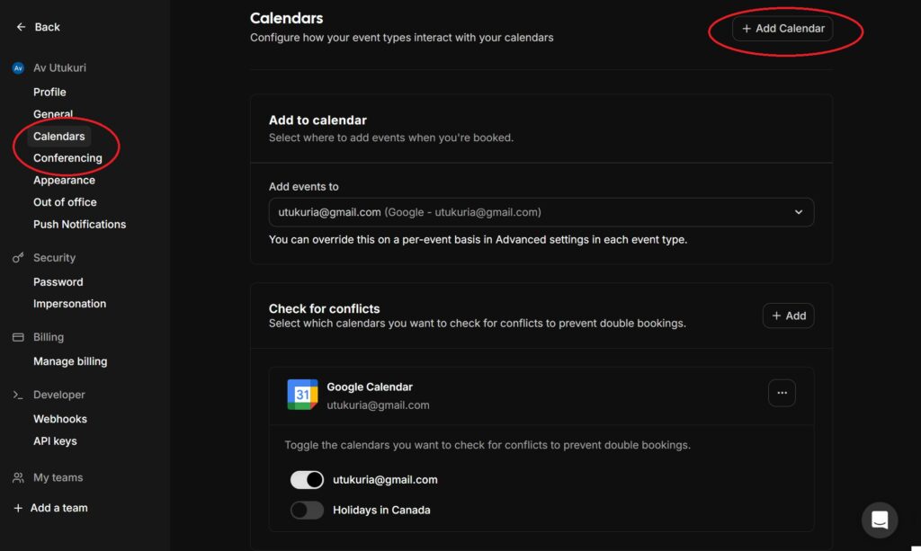Click Add in Check for conflicts
The width and height of the screenshot is (921, 551).
(788, 315)
